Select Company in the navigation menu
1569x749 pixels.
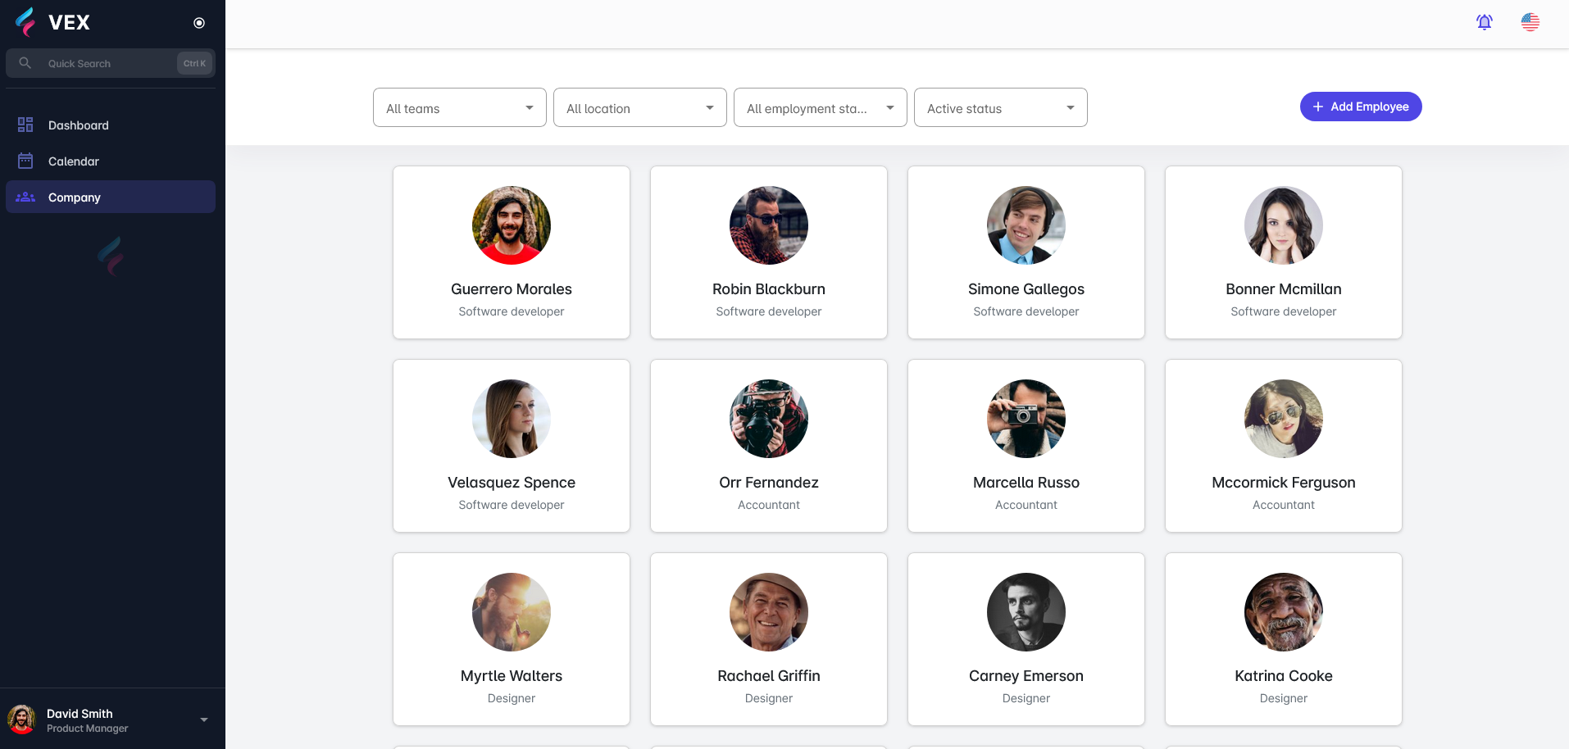[x=75, y=197]
